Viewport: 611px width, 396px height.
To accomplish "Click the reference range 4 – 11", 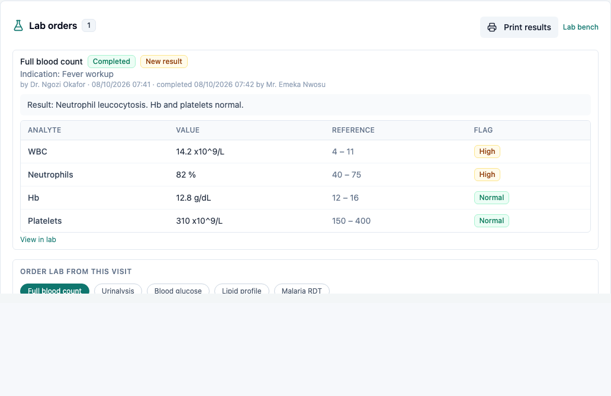I will pos(343,152).
